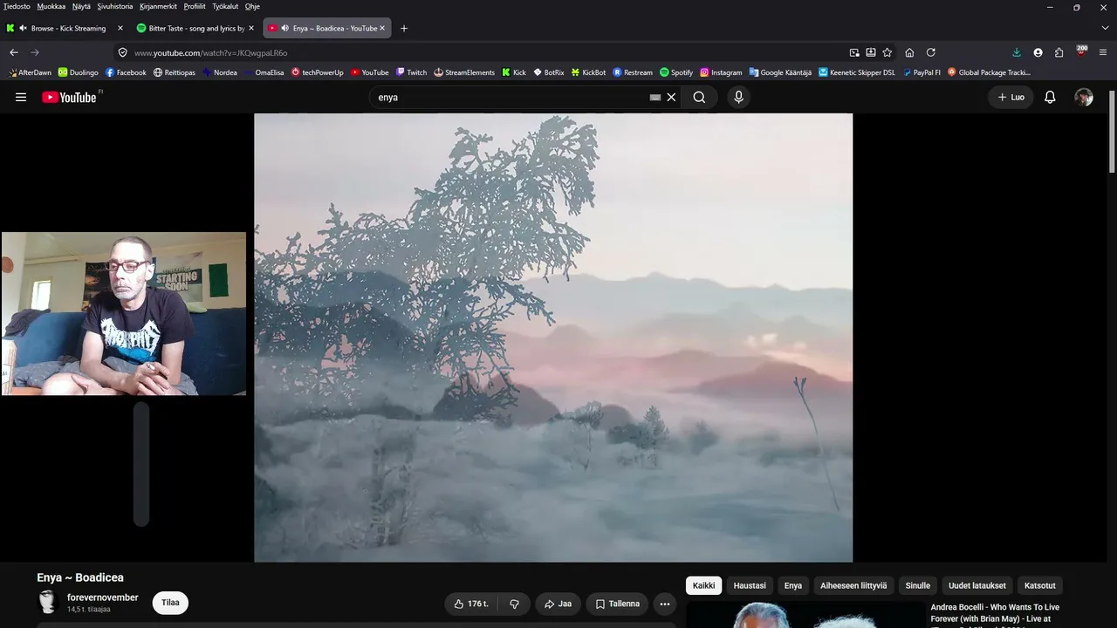Select the Sinulle filter chip
The height and width of the screenshot is (628, 1117).
click(918, 585)
